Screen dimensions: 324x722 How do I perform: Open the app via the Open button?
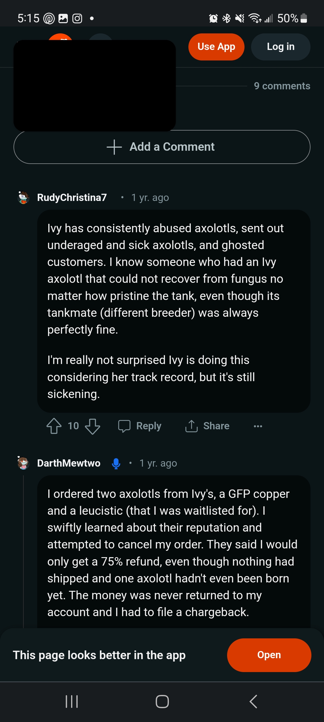(269, 655)
